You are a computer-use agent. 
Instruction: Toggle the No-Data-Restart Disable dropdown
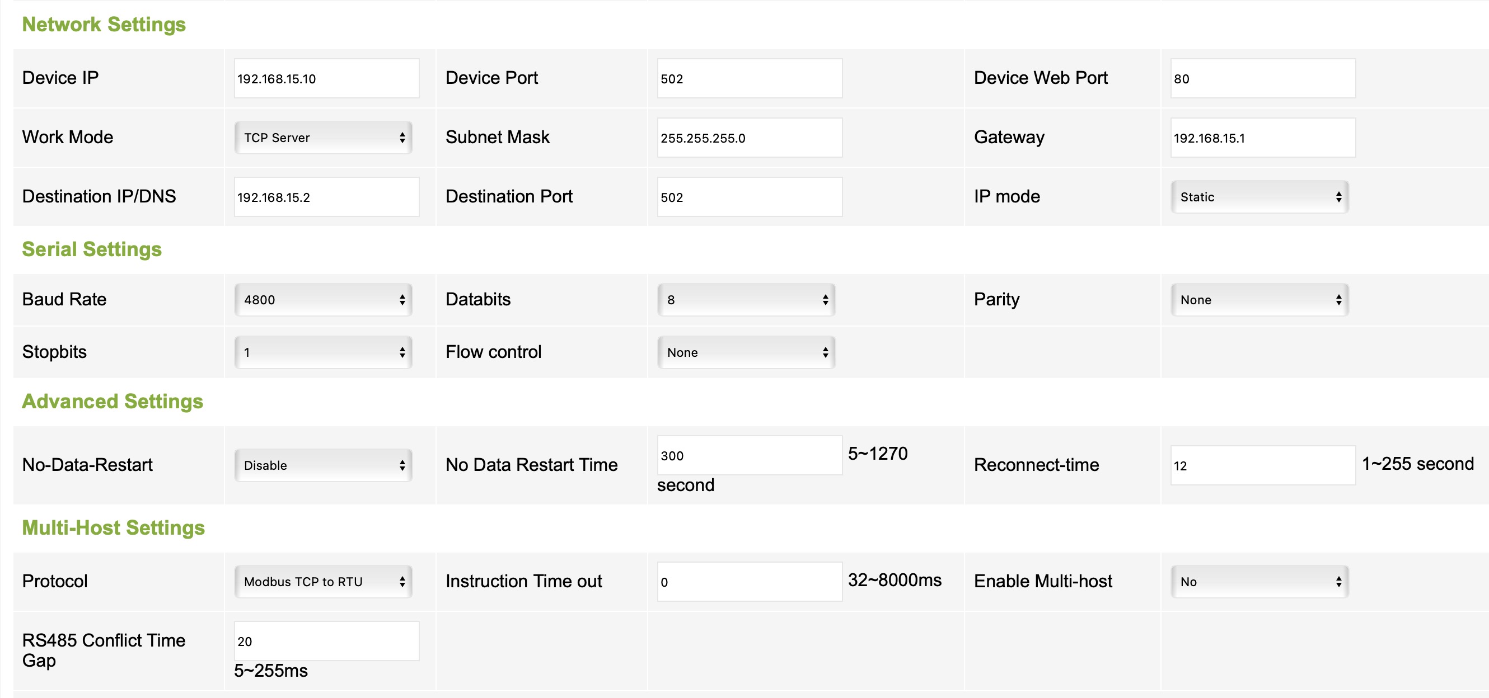coord(323,465)
